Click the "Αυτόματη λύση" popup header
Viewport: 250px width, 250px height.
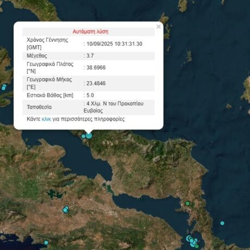pyautogui.click(x=90, y=32)
